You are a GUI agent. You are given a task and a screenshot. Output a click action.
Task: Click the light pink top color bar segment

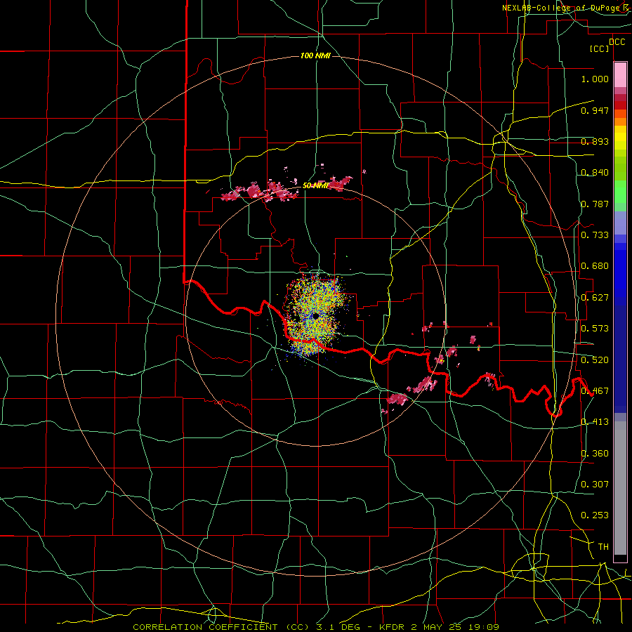coord(620,75)
